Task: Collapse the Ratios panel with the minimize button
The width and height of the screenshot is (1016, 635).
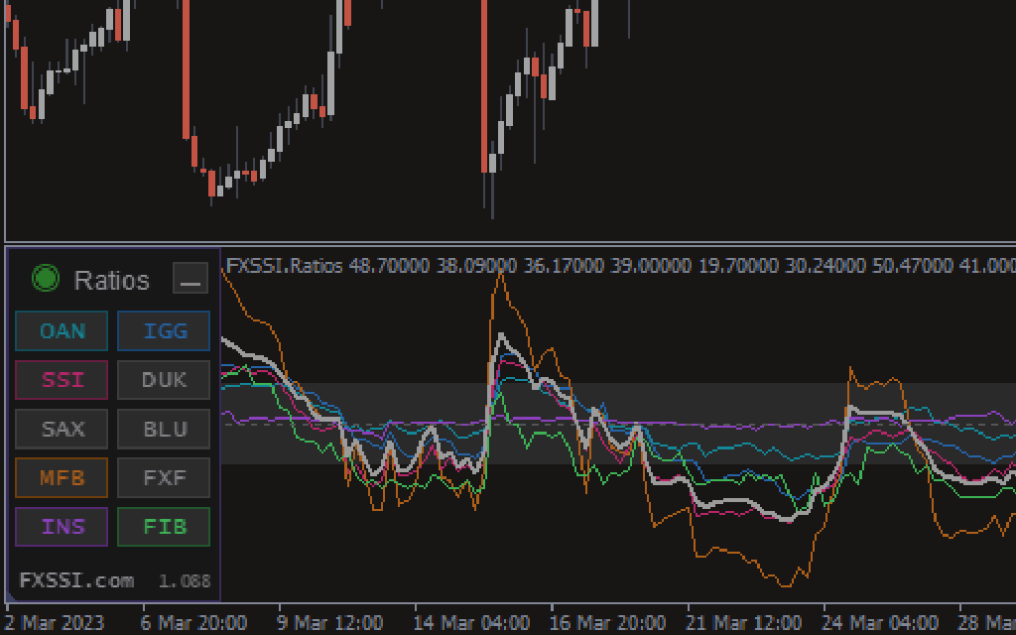Action: tap(190, 279)
